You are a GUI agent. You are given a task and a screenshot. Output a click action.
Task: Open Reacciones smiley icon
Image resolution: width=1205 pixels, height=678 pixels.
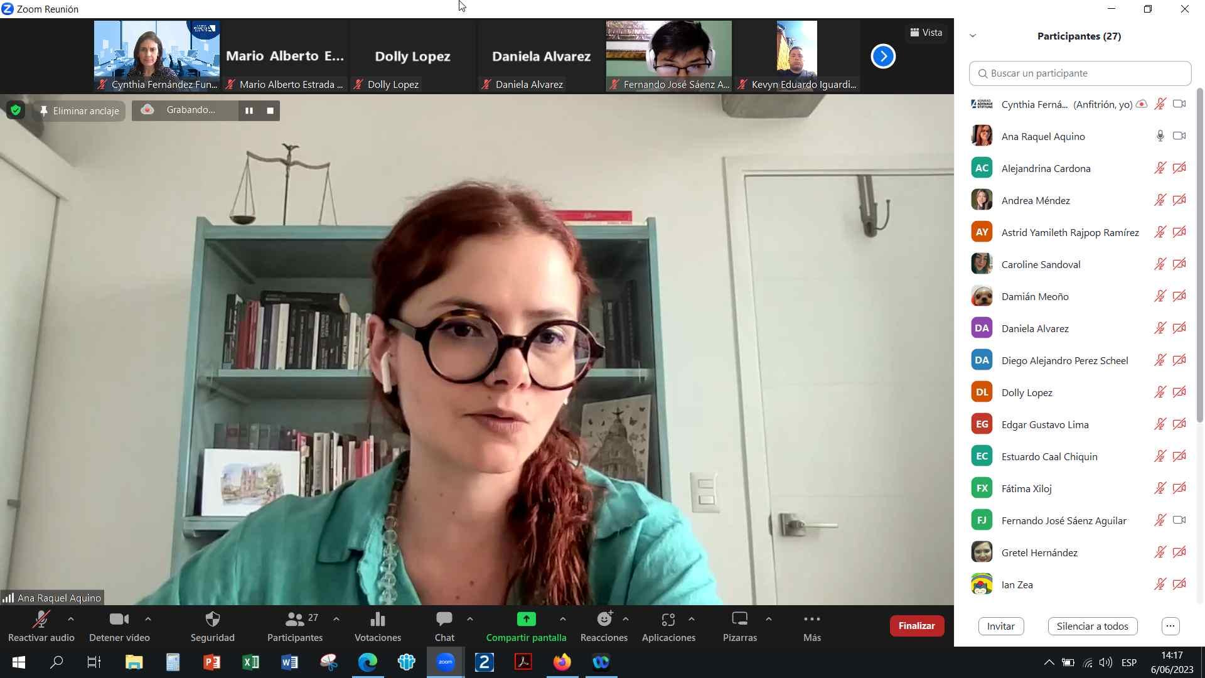pyautogui.click(x=604, y=620)
